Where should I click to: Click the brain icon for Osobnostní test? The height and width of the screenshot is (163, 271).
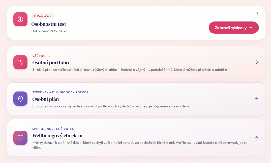[x=20, y=19]
